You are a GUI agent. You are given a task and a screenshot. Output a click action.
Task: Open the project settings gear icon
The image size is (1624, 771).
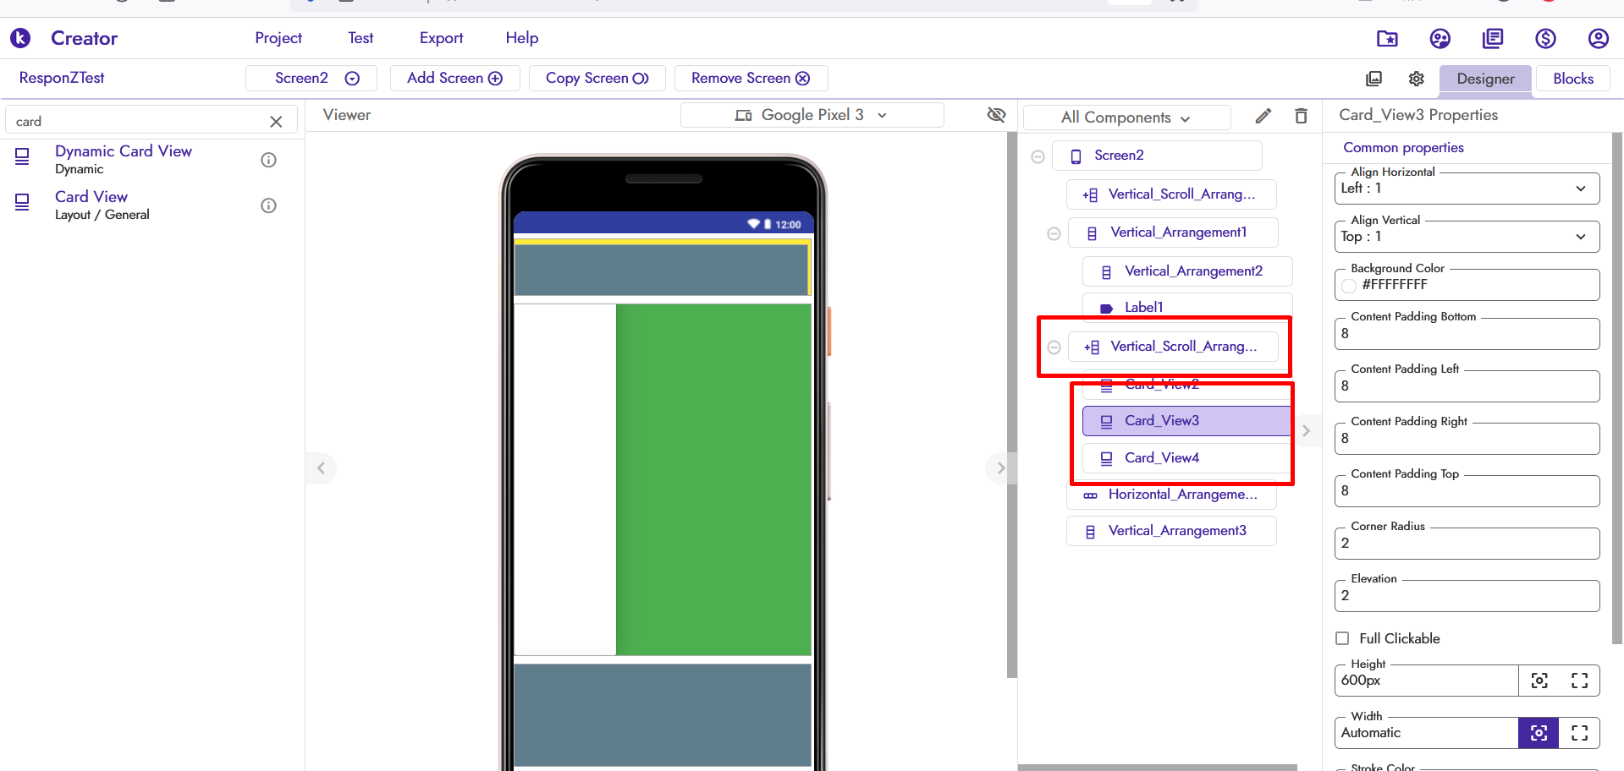click(1416, 79)
